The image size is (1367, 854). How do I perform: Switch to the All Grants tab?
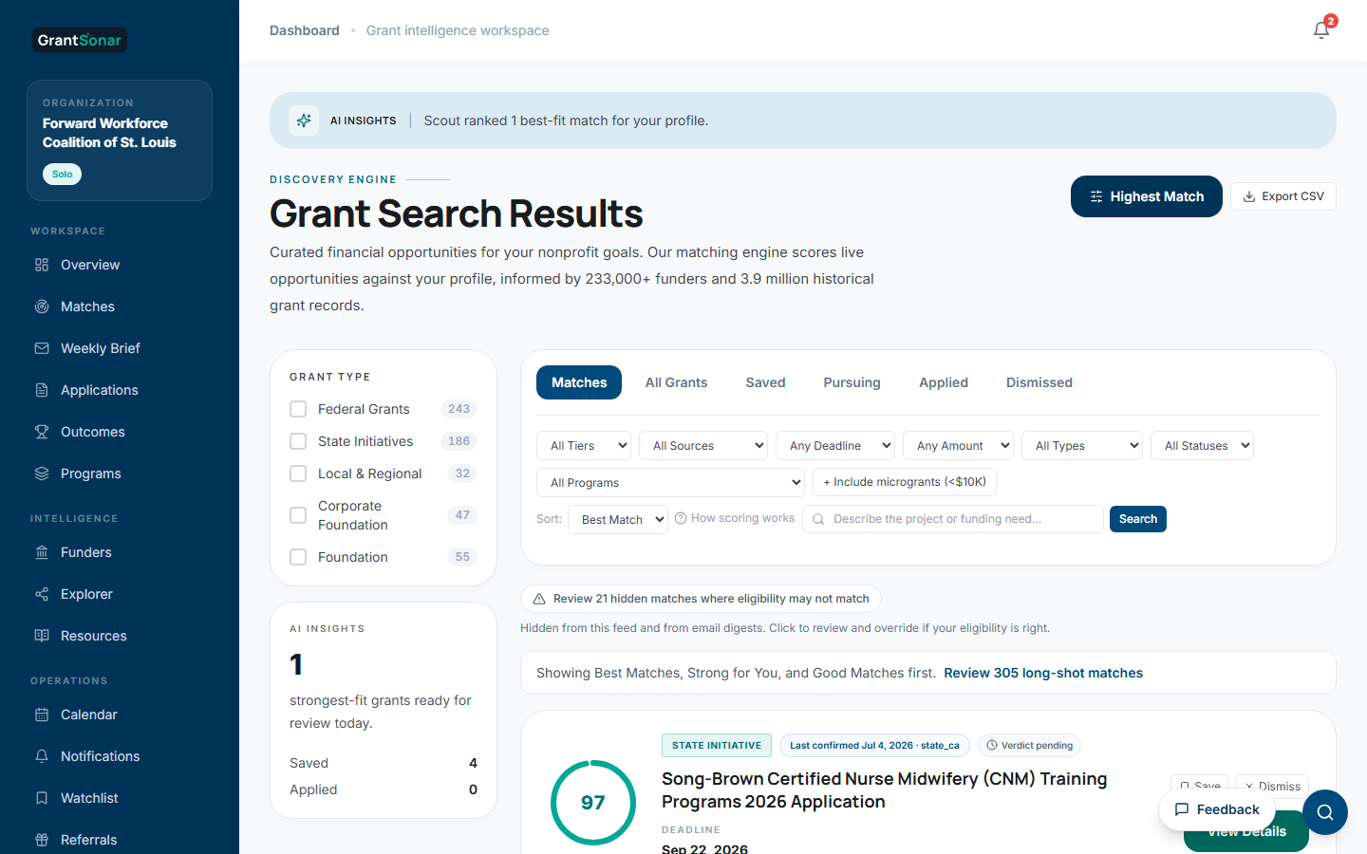click(x=677, y=382)
